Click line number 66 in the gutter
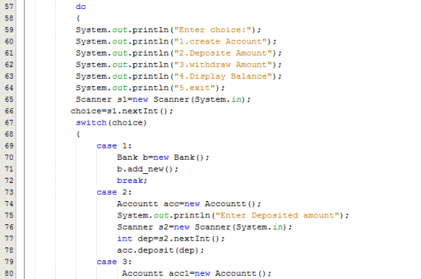This screenshot has height=279, width=421. pyautogui.click(x=9, y=111)
